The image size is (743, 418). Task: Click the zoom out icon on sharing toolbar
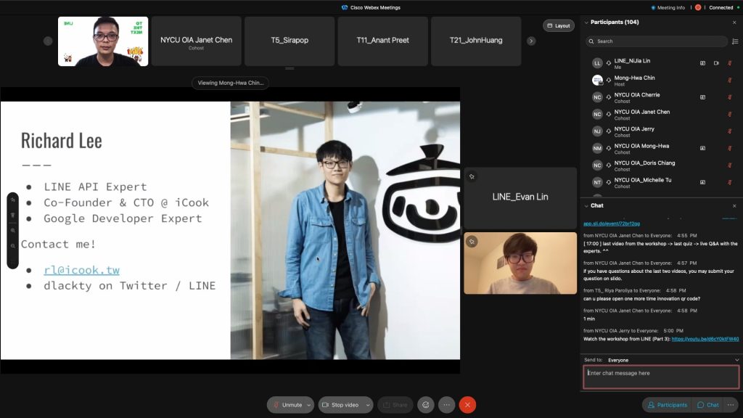(13, 246)
